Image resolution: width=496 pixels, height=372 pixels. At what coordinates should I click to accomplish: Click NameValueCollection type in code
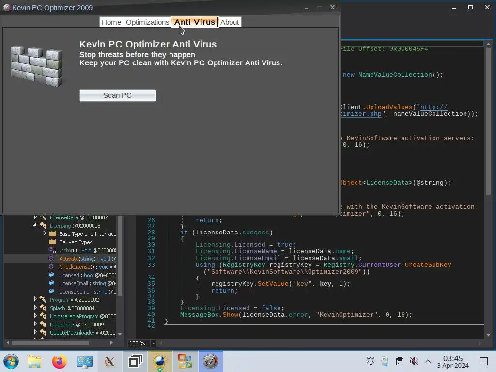395,74
